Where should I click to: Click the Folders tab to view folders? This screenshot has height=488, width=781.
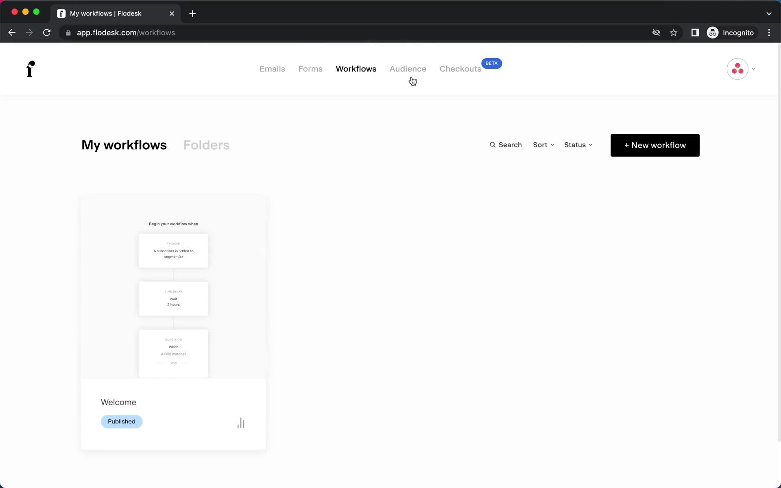(x=206, y=144)
